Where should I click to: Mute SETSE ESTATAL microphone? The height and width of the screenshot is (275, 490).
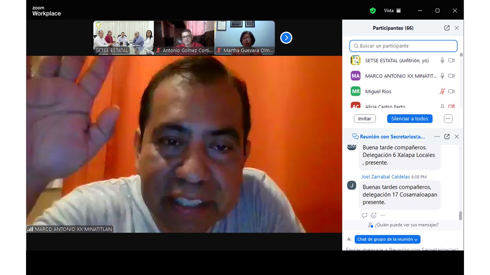(442, 60)
